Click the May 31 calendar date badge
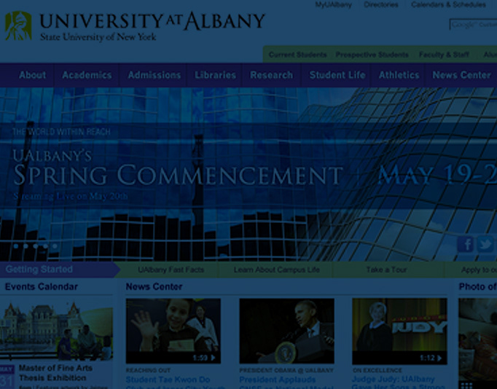The height and width of the screenshot is (389, 497). point(7,377)
